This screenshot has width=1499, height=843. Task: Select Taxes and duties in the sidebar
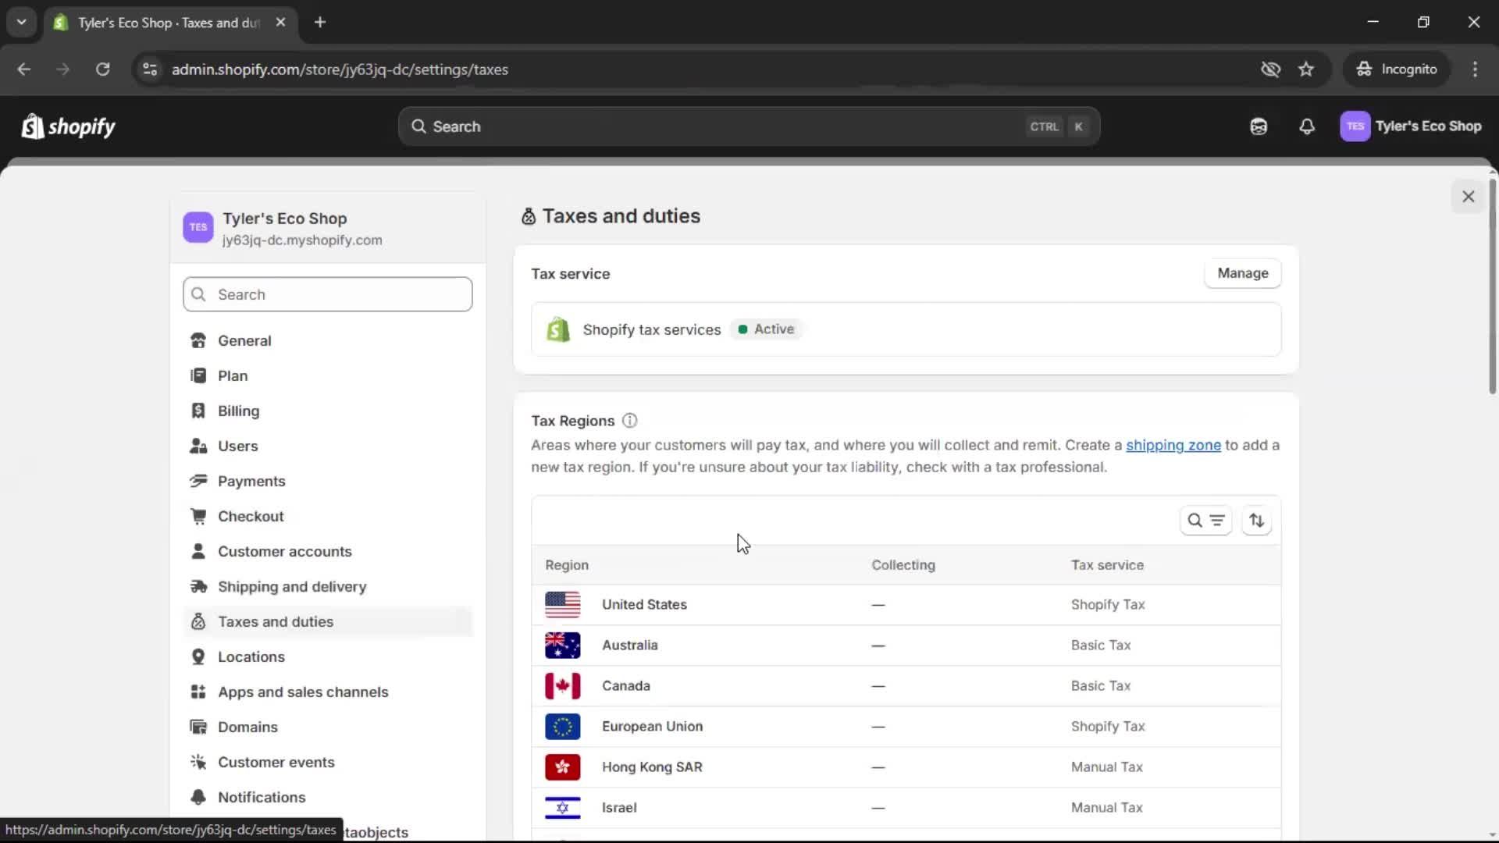click(275, 622)
